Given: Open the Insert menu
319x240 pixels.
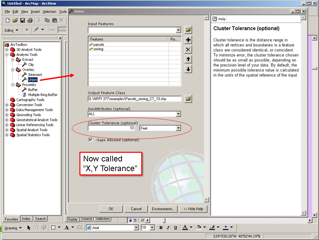Looking at the screenshot, I should pyautogui.click(x=35, y=12).
